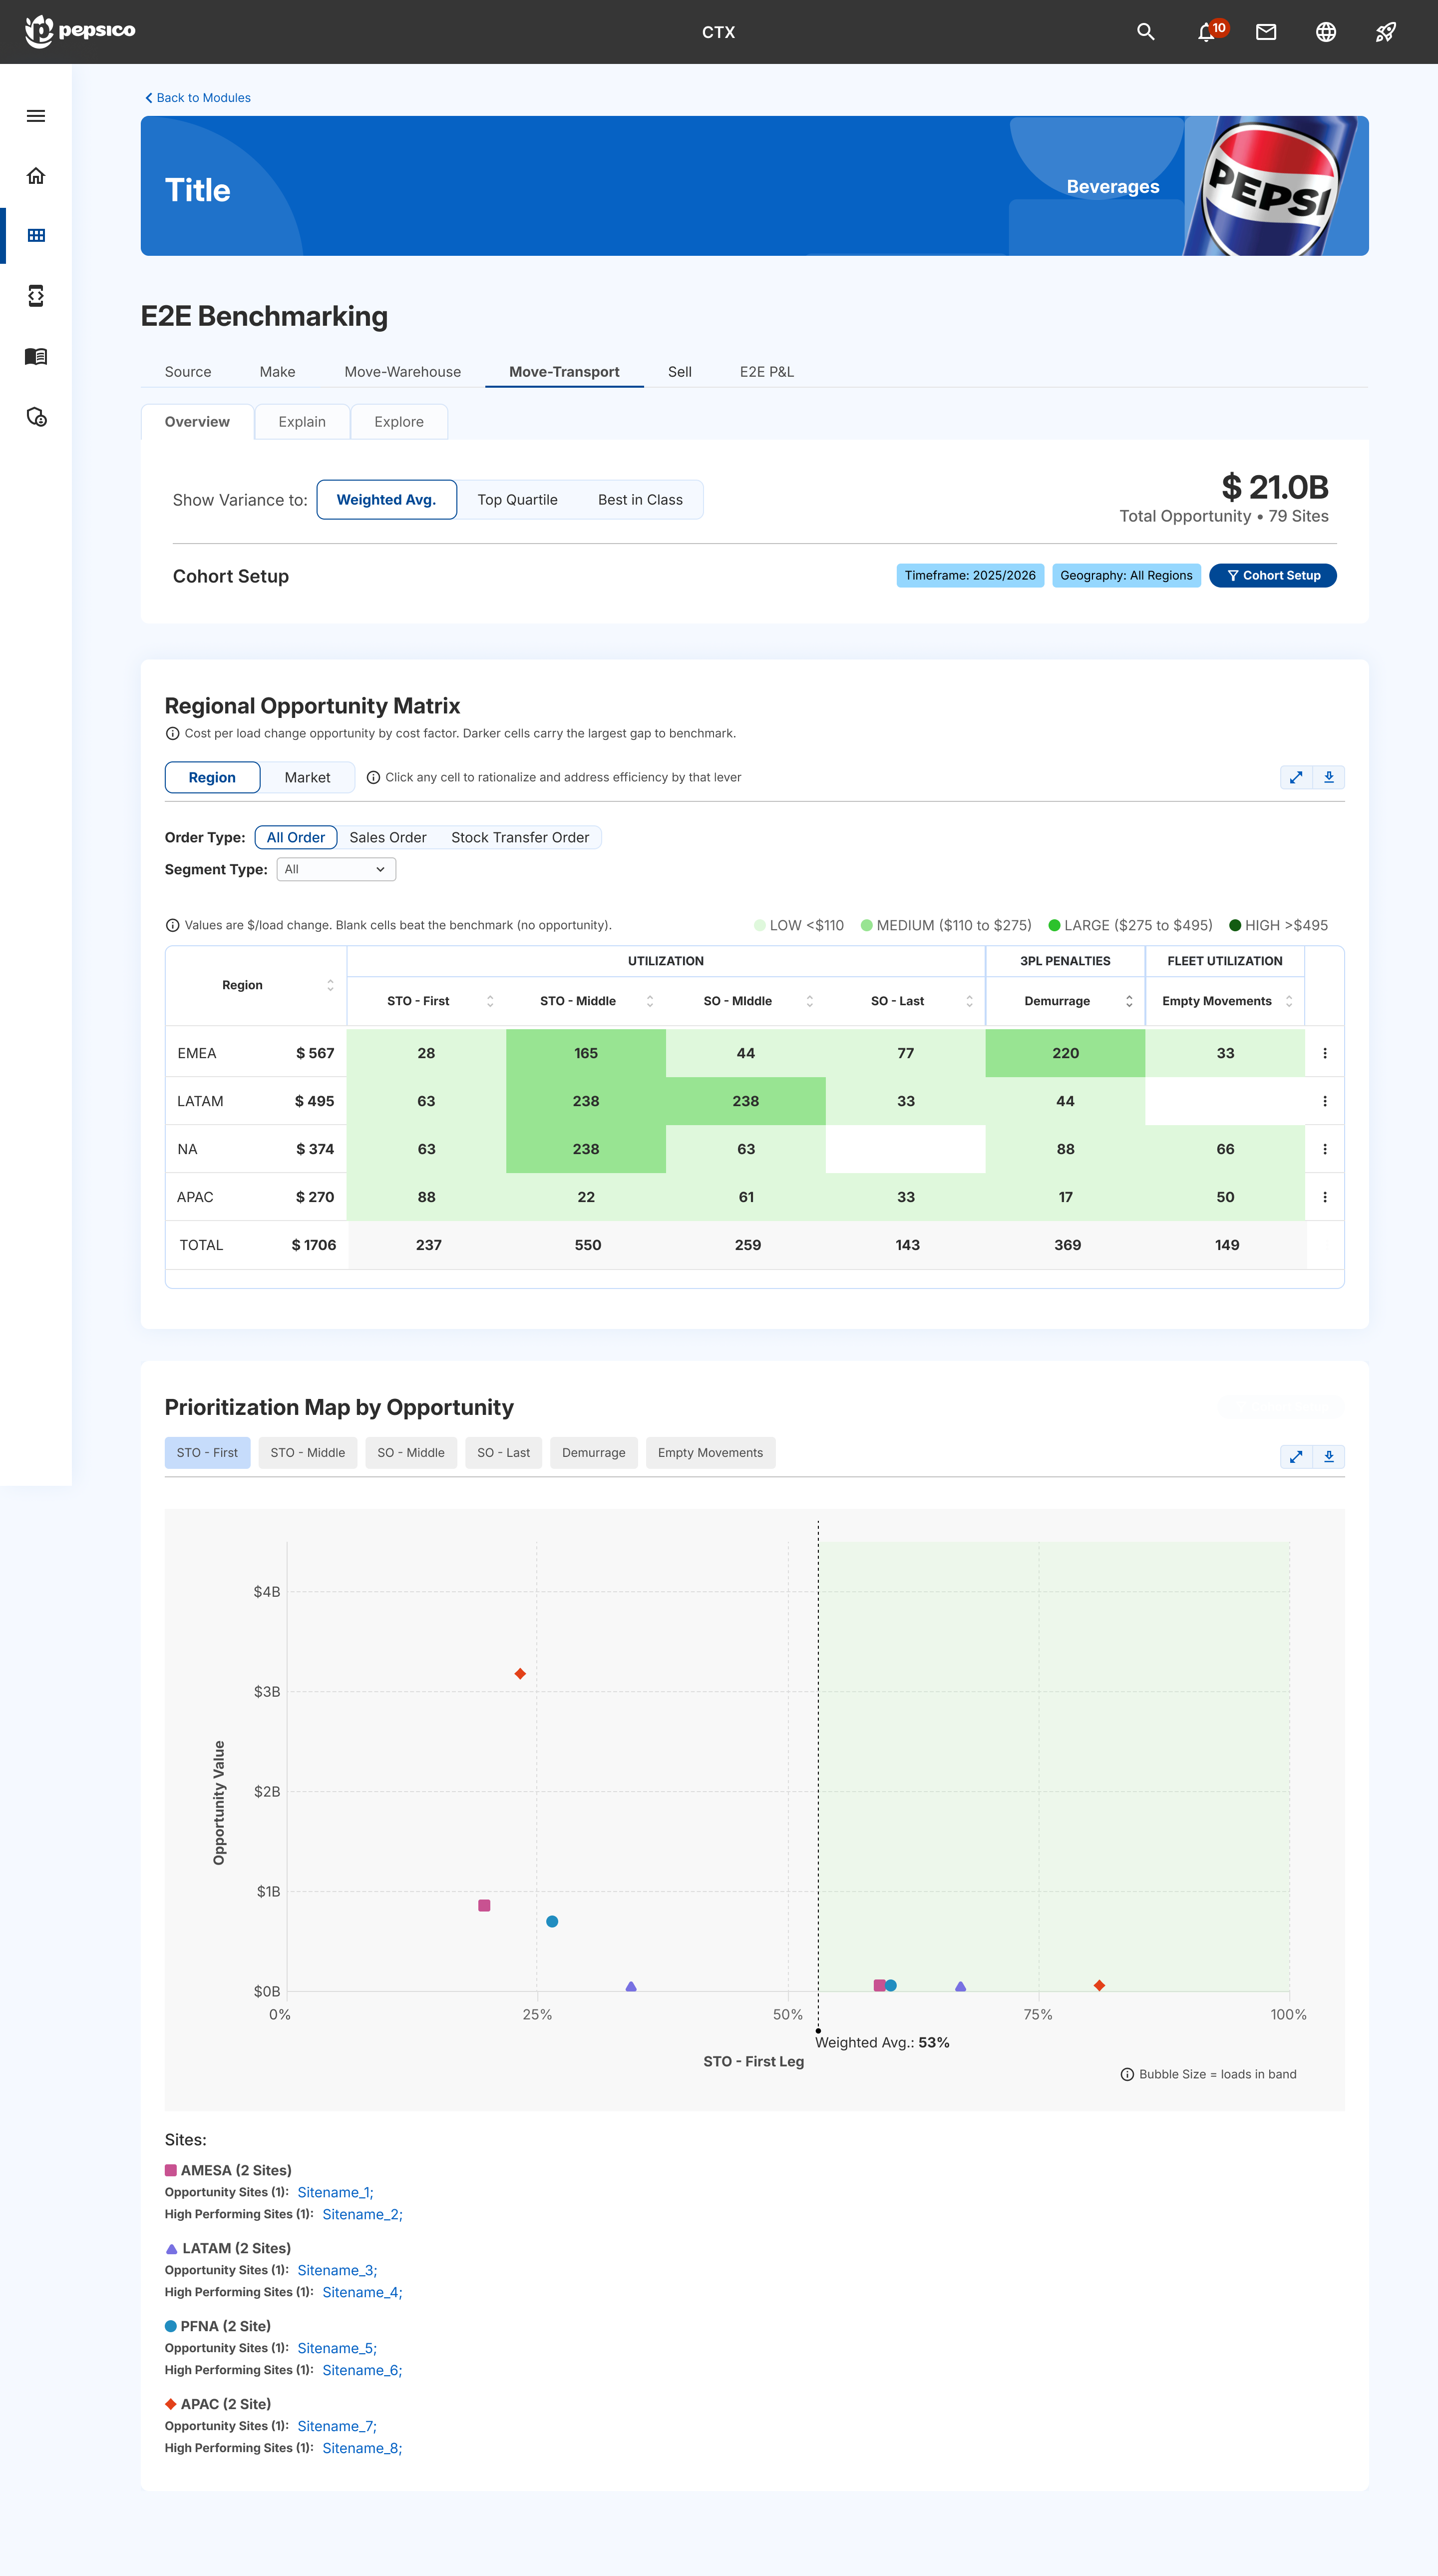Set Order Type to Sales Order
Screen dimensions: 1438x2576
click(x=388, y=837)
